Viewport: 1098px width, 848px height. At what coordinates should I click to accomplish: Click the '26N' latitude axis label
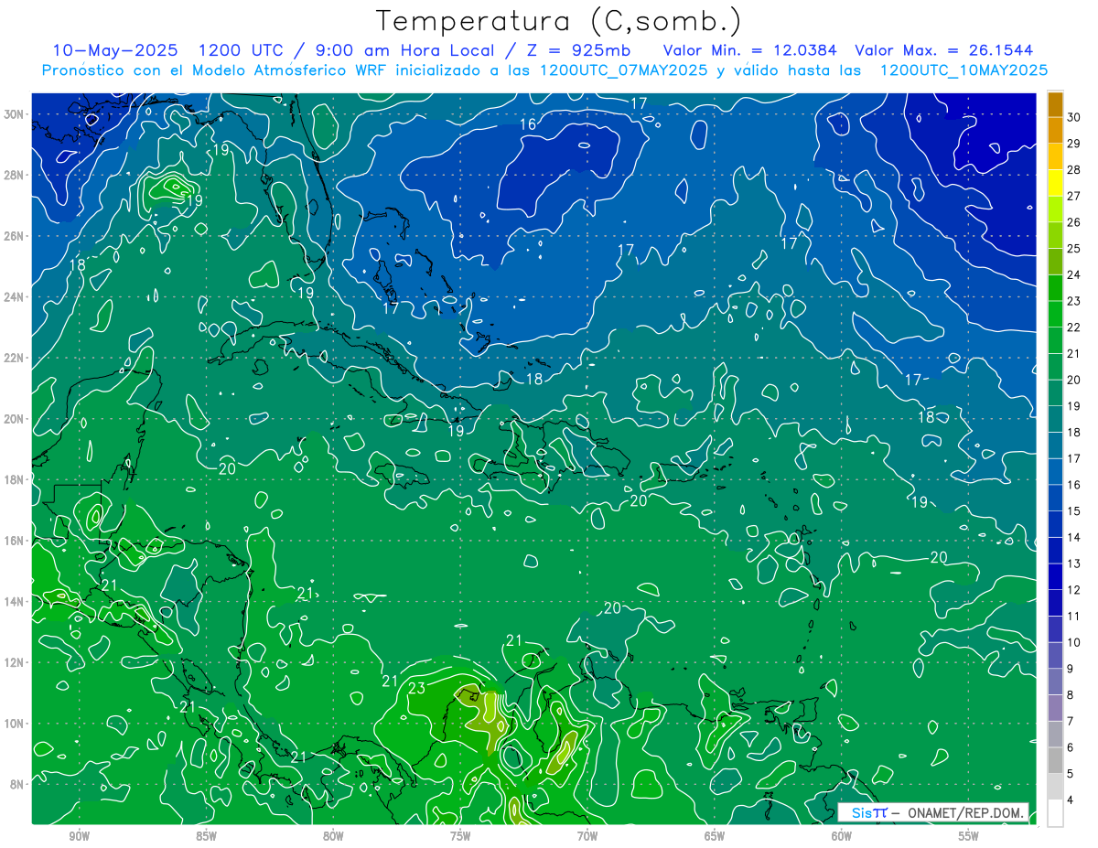tap(14, 236)
